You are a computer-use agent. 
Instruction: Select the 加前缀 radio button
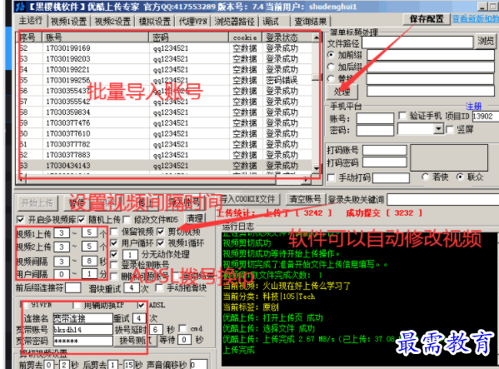pyautogui.click(x=331, y=55)
